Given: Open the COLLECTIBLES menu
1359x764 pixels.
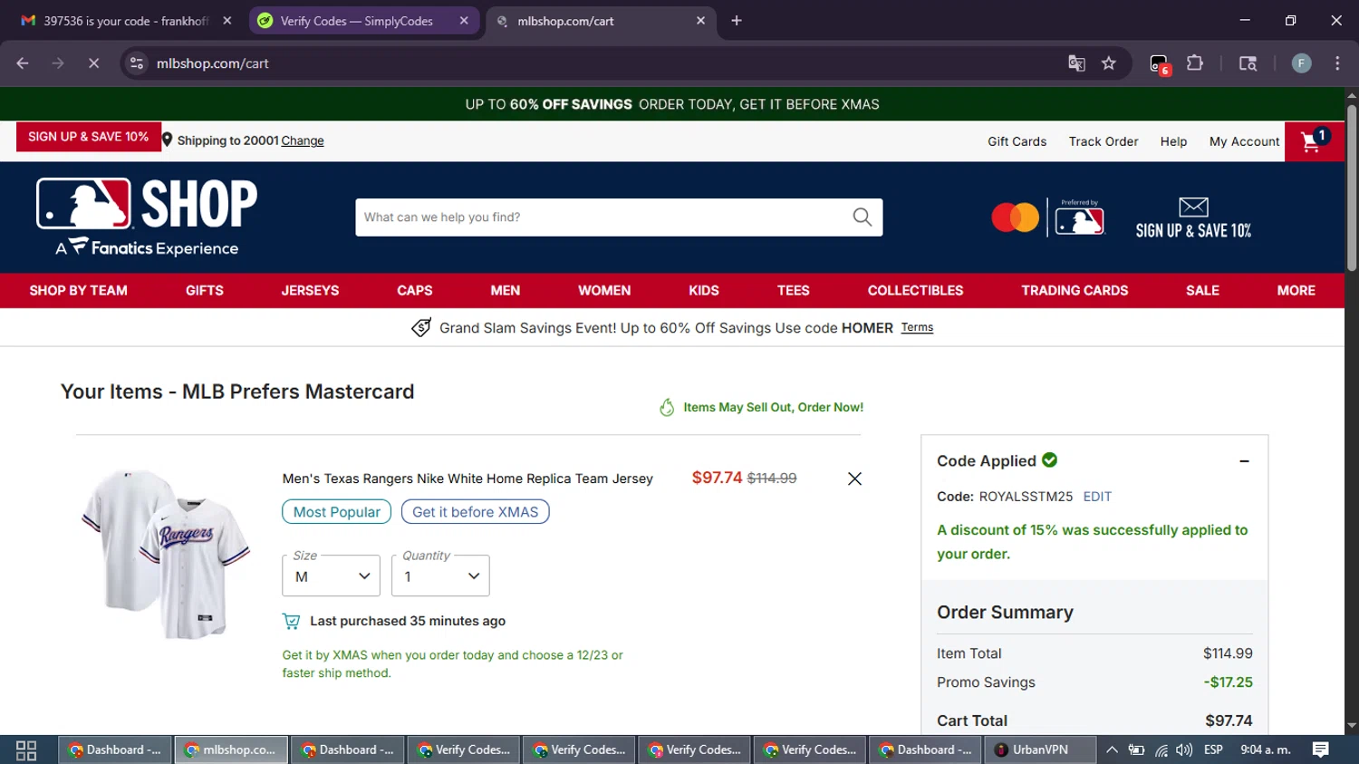Looking at the screenshot, I should 915,291.
